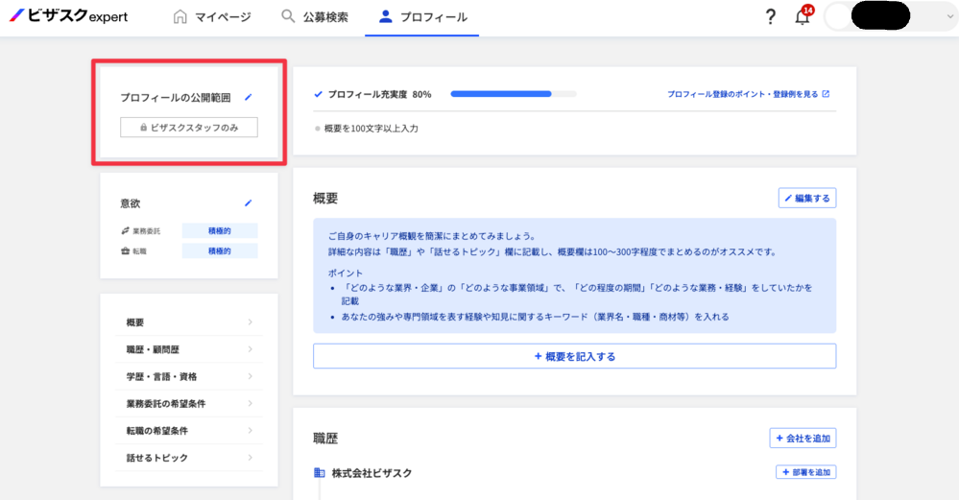Jump to 学歴・言語・資格 in sidebar
This screenshot has height=500, width=959.
[189, 376]
